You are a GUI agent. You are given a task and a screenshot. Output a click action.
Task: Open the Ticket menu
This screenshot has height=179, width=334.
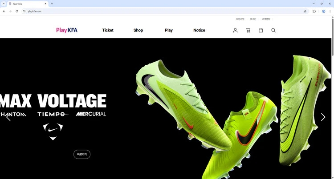tap(108, 30)
